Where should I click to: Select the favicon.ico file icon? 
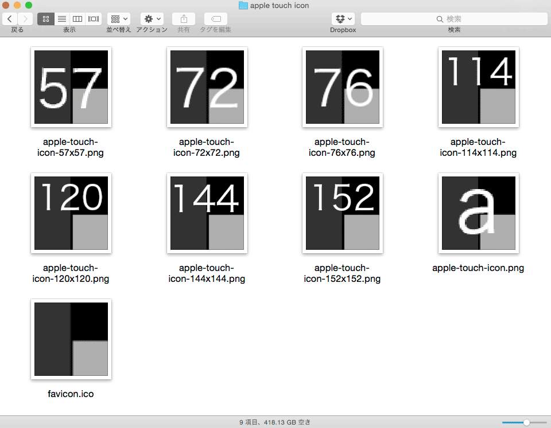71,339
